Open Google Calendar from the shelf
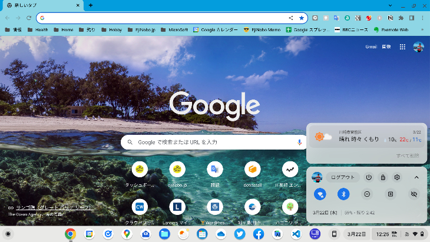The image size is (430, 242). pos(90,234)
